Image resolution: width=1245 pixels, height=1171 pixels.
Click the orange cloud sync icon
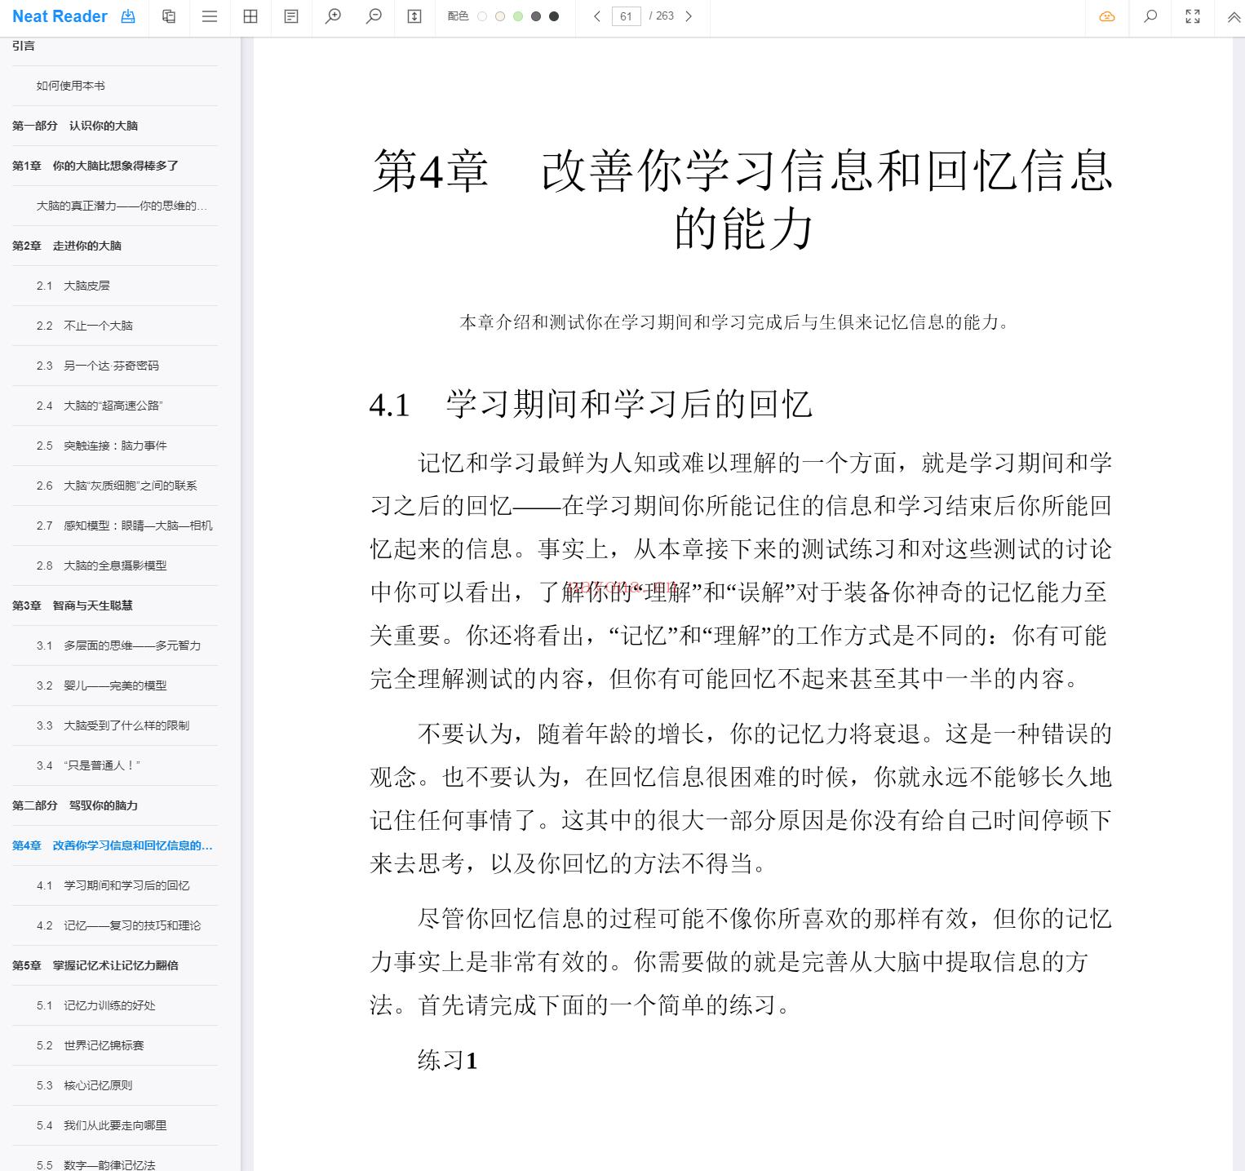click(1107, 16)
